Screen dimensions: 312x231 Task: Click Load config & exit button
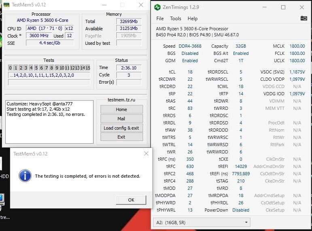click(x=121, y=128)
